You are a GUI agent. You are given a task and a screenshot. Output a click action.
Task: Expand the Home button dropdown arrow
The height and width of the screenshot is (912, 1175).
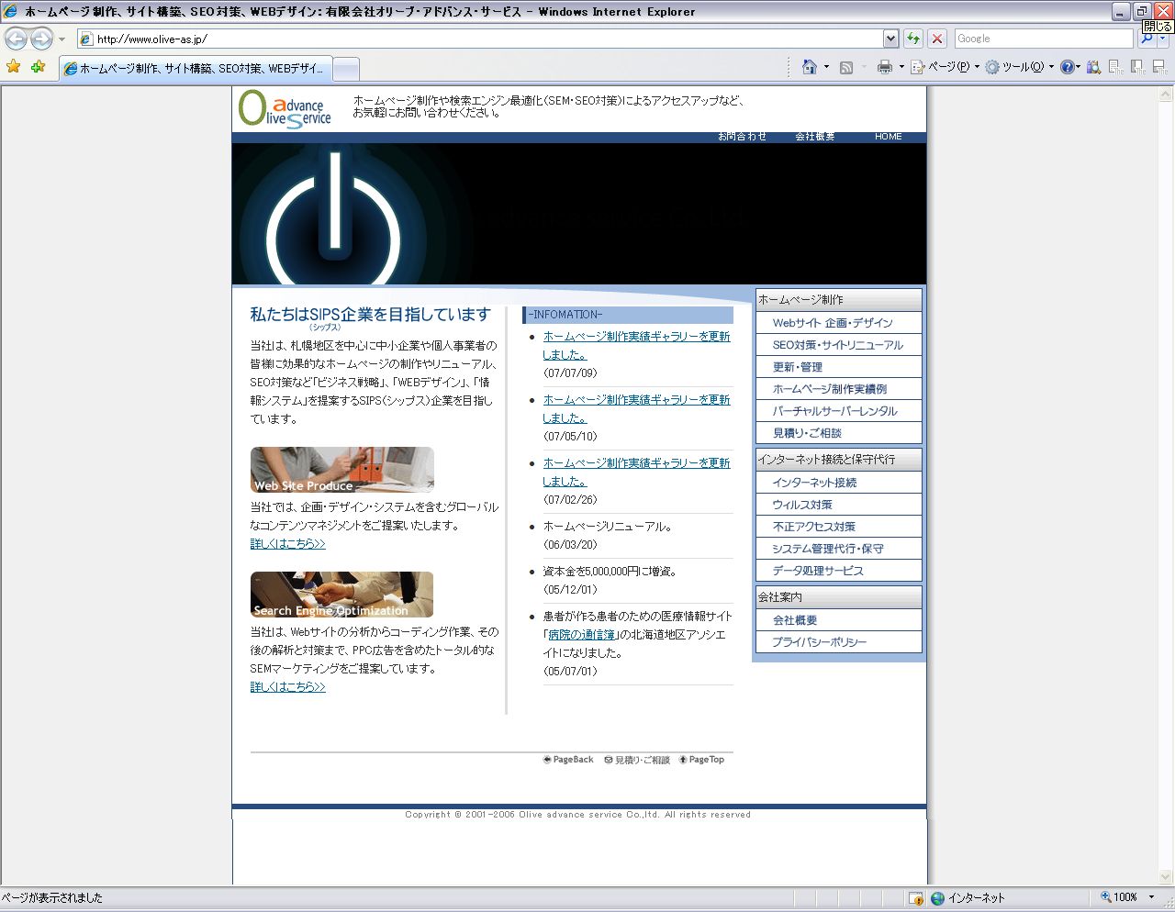[x=826, y=67]
